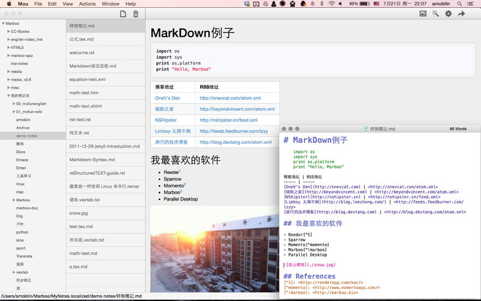Click document icon in Mou editor title

[366, 129]
